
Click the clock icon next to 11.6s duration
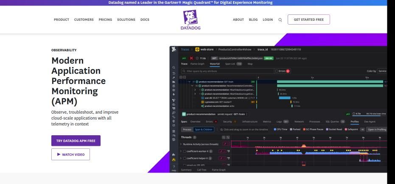(197, 58)
